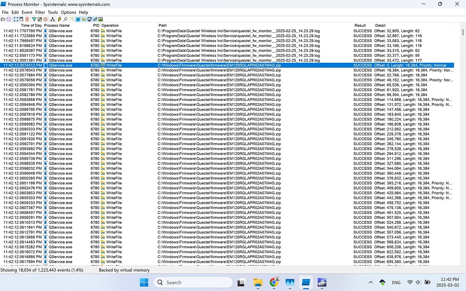
Task: Toggle Show Registry Activity
Action: (78, 19)
